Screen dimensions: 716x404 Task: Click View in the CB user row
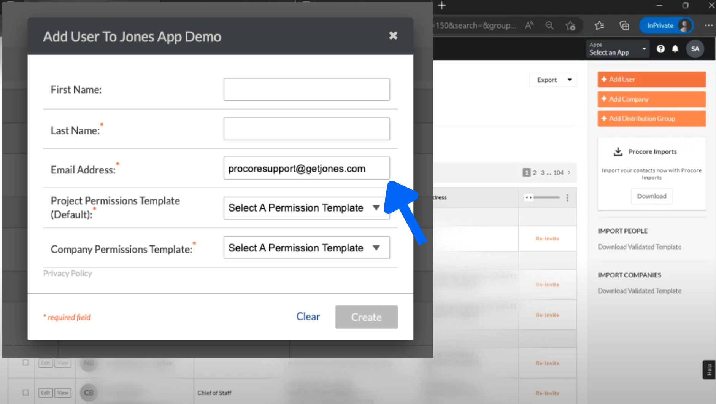point(63,393)
